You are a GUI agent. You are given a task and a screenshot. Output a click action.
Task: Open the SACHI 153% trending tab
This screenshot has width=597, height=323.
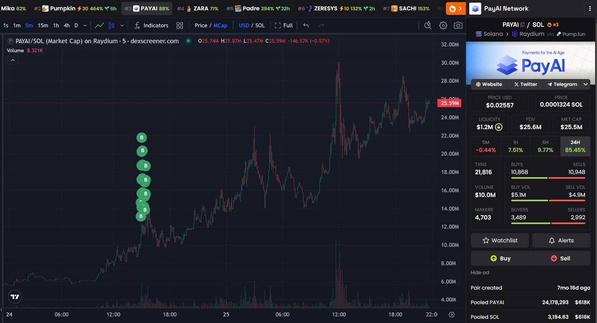[x=406, y=8]
